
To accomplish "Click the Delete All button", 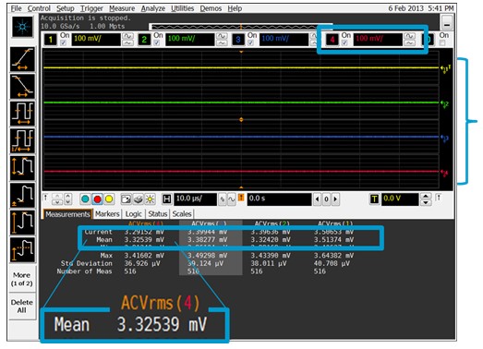I will (21, 307).
